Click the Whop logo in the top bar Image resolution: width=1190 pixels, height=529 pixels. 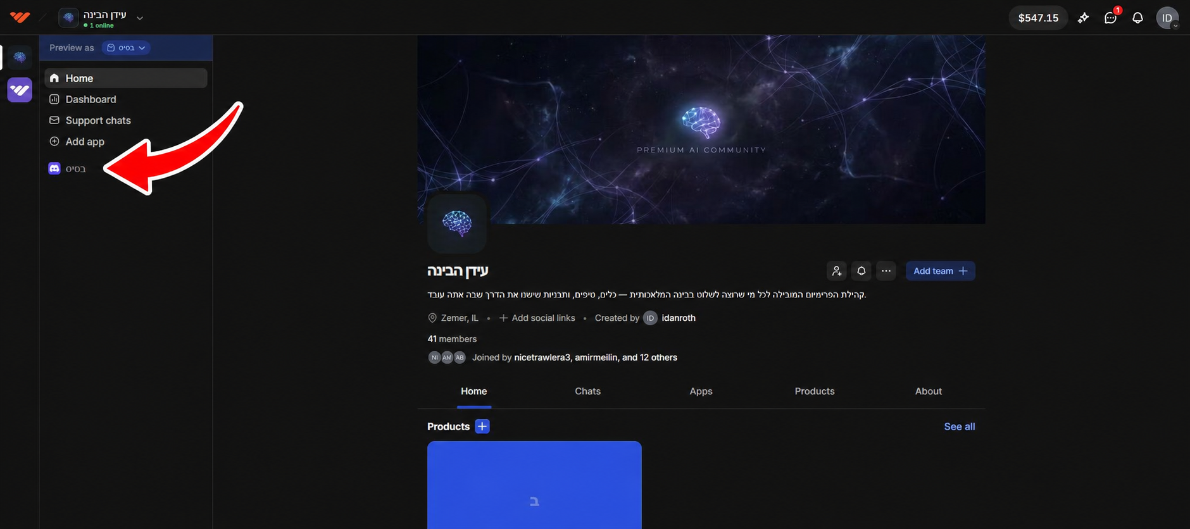pyautogui.click(x=20, y=17)
